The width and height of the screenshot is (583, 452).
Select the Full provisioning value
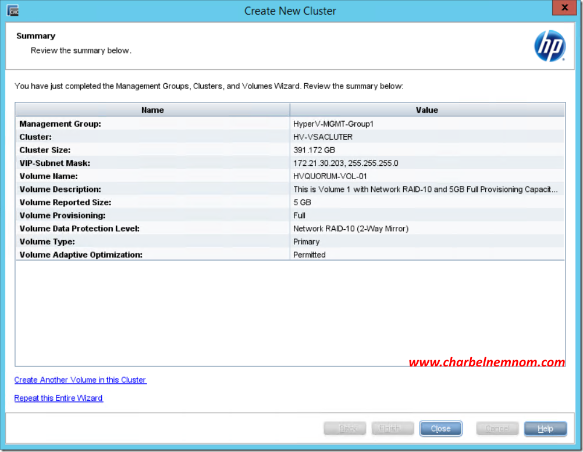pyautogui.click(x=299, y=215)
